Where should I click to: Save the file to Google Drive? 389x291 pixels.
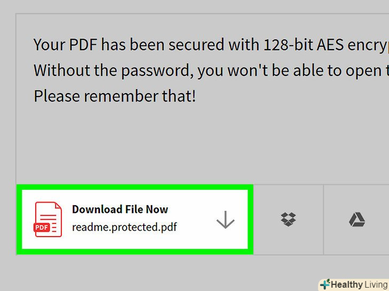point(356,219)
